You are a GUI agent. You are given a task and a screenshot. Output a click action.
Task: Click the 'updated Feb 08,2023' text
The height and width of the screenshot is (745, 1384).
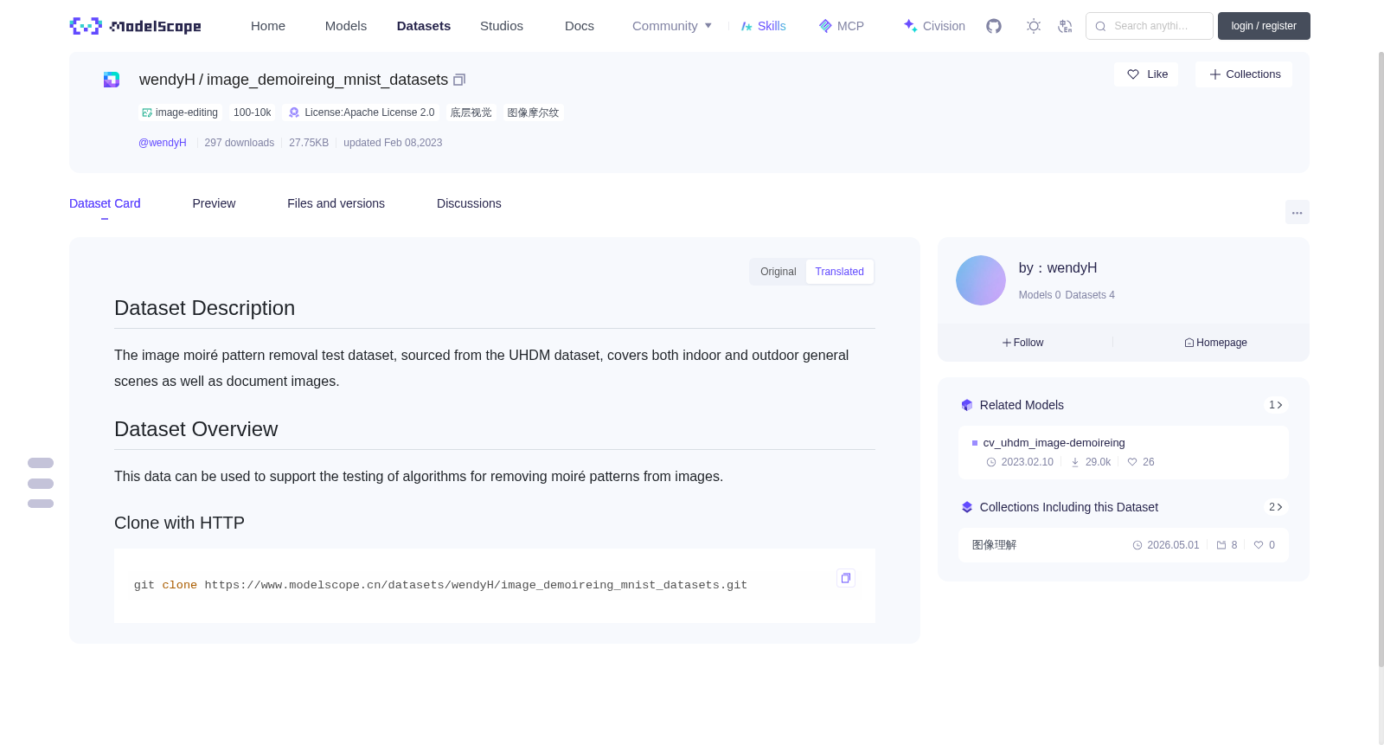point(393,143)
